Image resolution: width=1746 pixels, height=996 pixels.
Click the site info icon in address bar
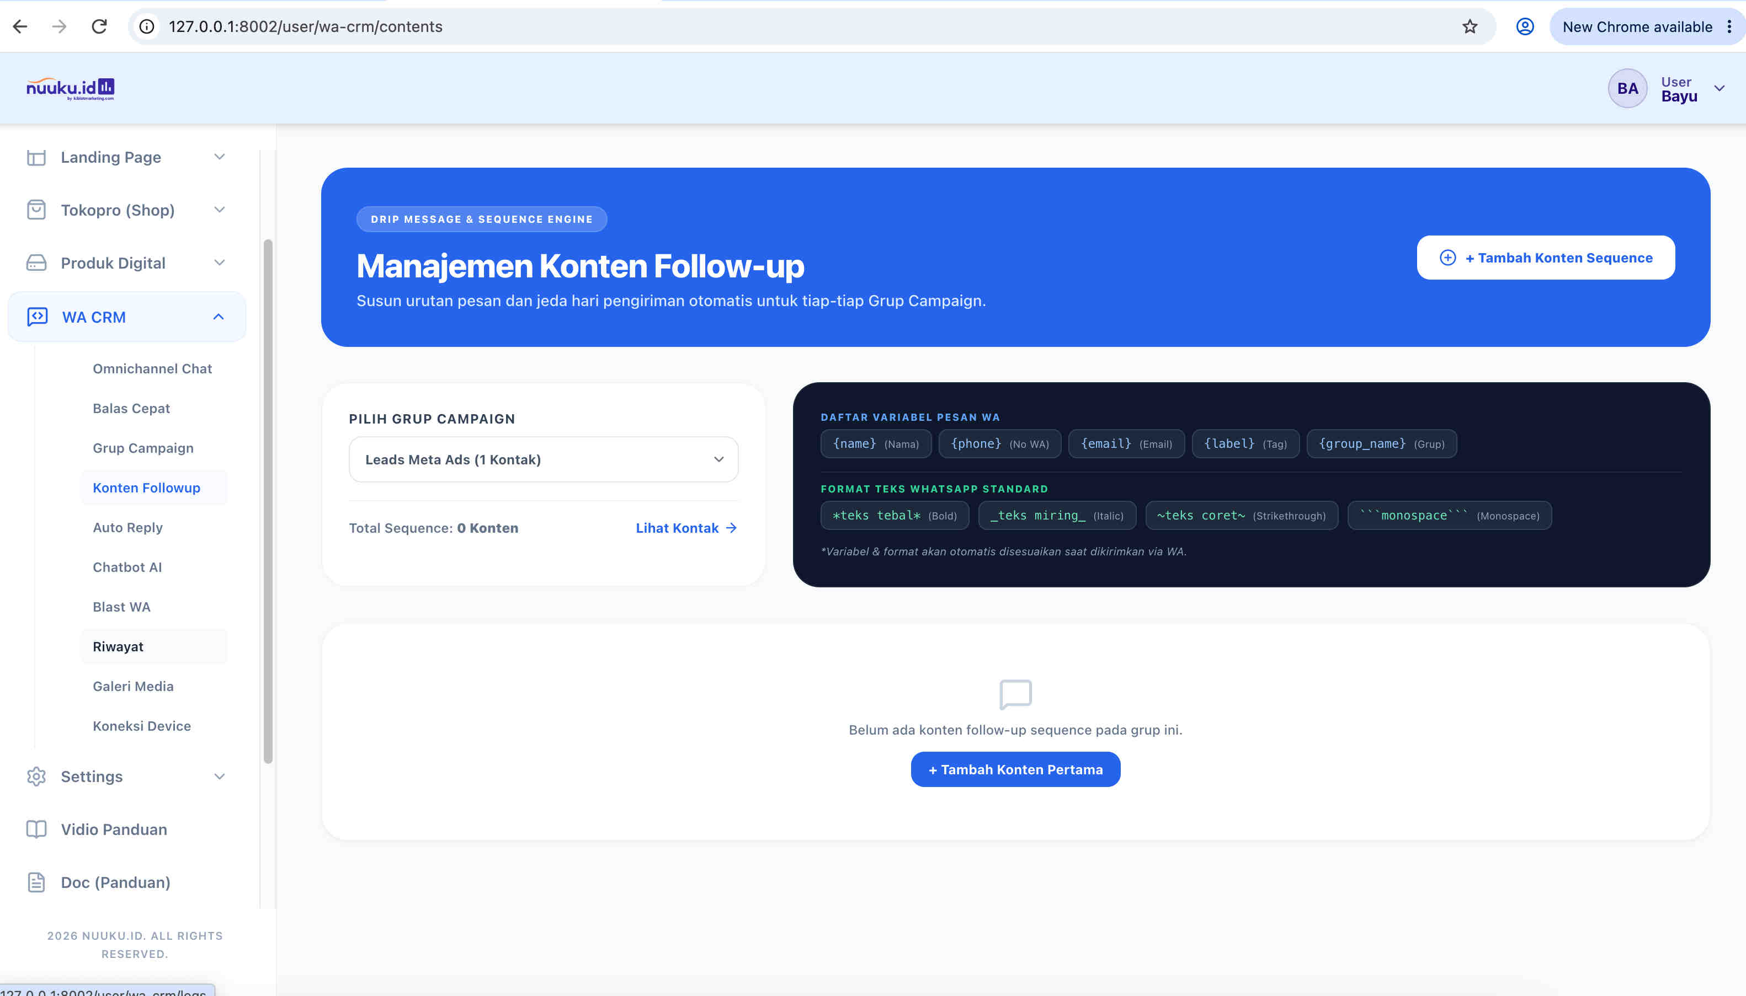point(146,26)
